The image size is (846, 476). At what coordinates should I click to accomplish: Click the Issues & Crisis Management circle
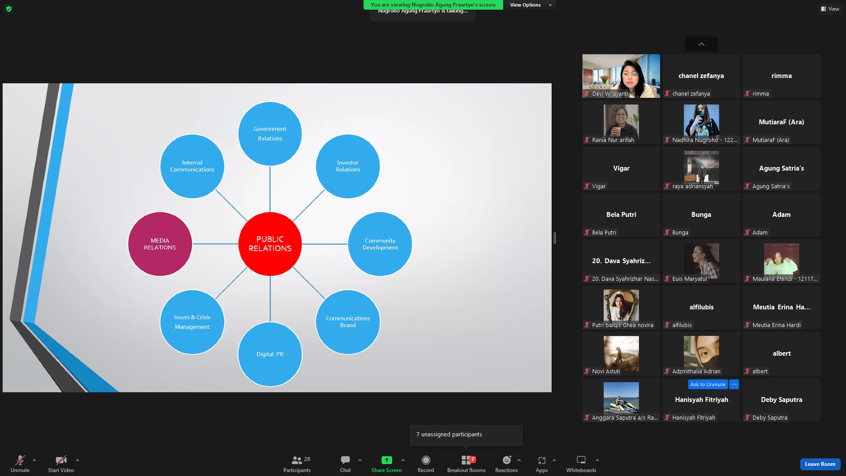coord(192,322)
